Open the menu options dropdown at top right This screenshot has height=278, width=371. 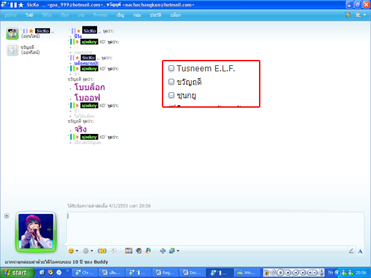365,15
